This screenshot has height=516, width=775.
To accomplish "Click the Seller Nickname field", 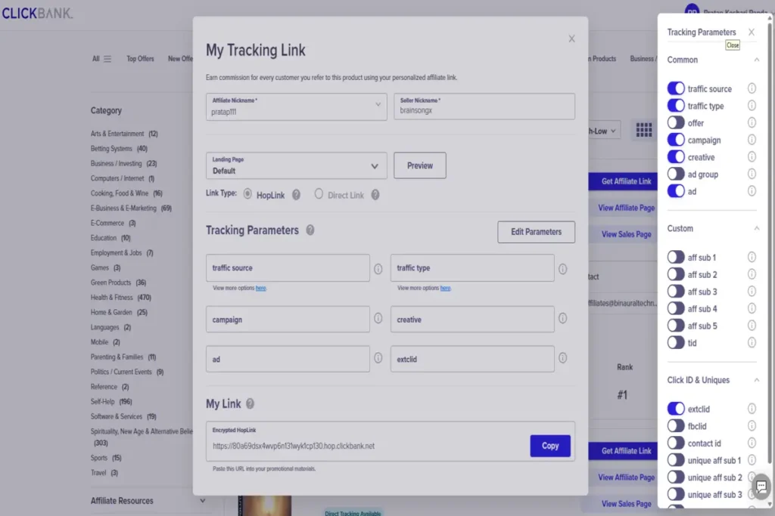I will [484, 107].
